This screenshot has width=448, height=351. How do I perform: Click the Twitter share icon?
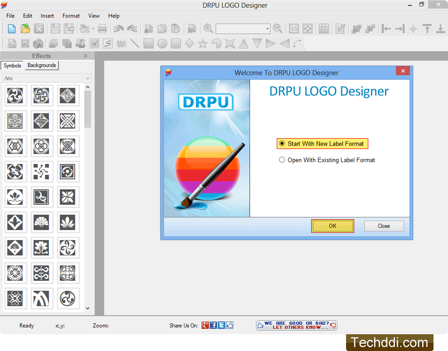tap(222, 325)
